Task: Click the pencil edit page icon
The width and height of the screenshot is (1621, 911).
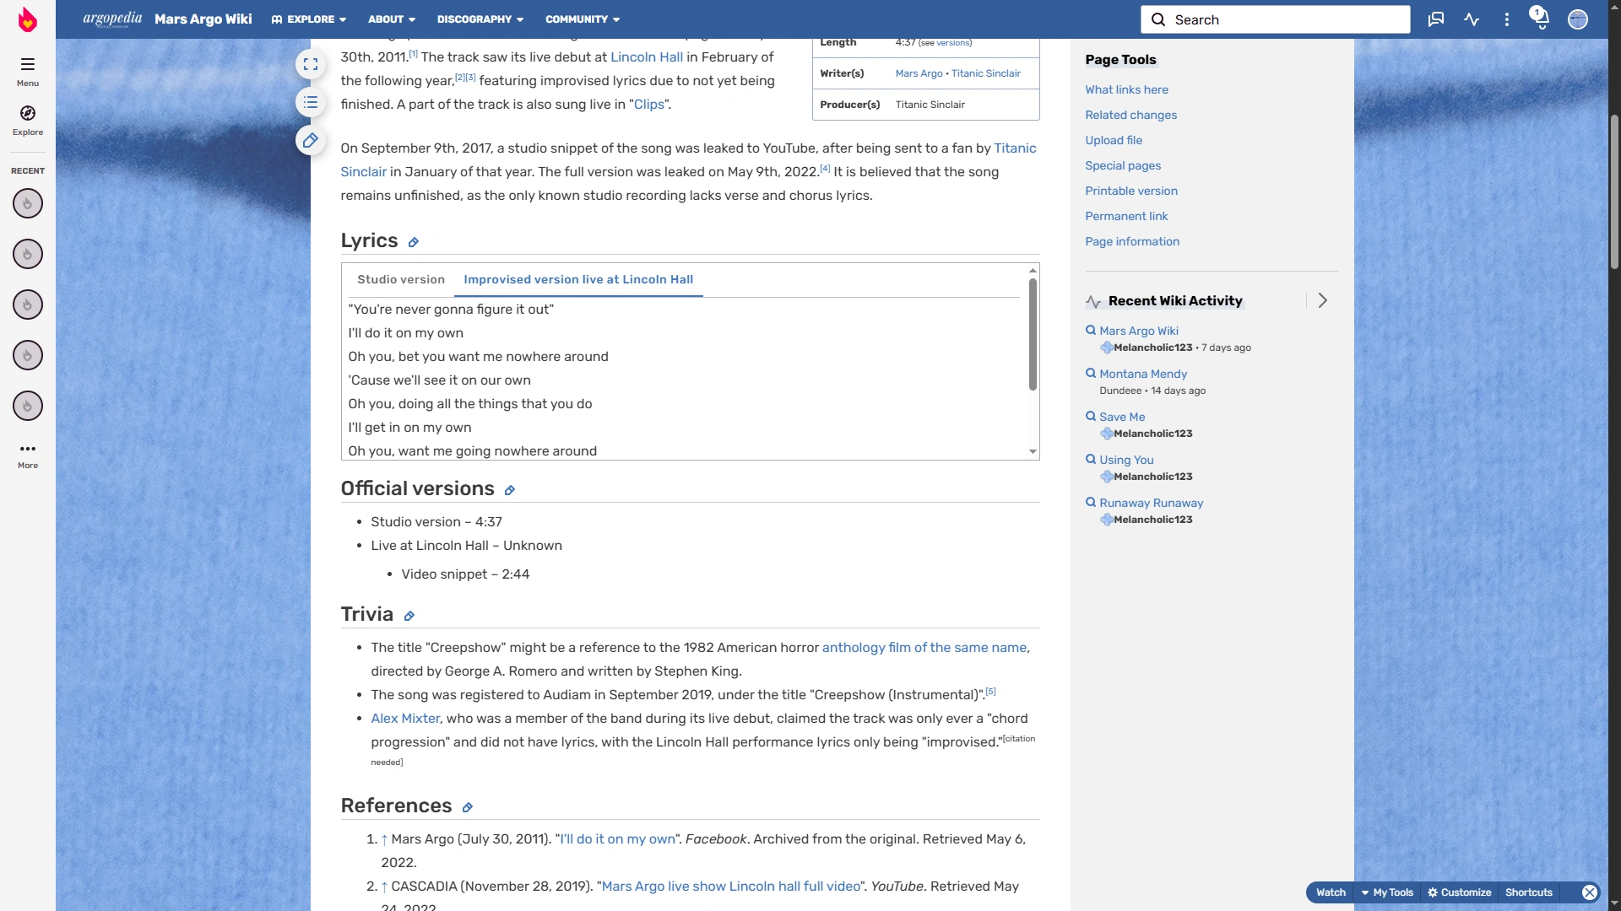Action: (311, 141)
